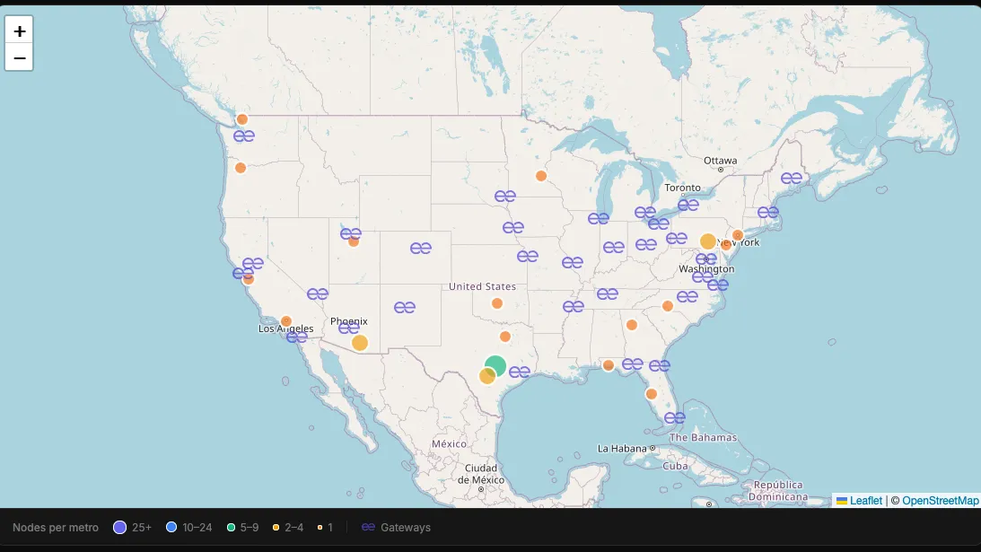
Task: Select the orange node marker near Atlanta
Action: pos(632,325)
